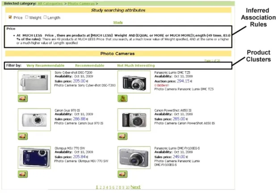Go to results page 3
The image size is (277, 193).
pyautogui.click(x=104, y=187)
